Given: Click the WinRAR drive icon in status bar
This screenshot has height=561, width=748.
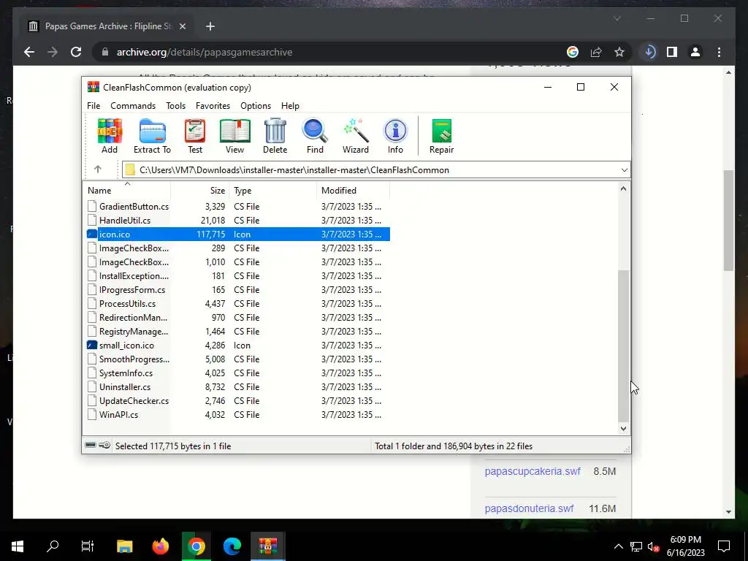Looking at the screenshot, I should point(91,446).
